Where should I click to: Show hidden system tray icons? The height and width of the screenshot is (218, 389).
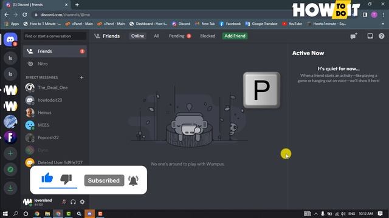click(316, 214)
